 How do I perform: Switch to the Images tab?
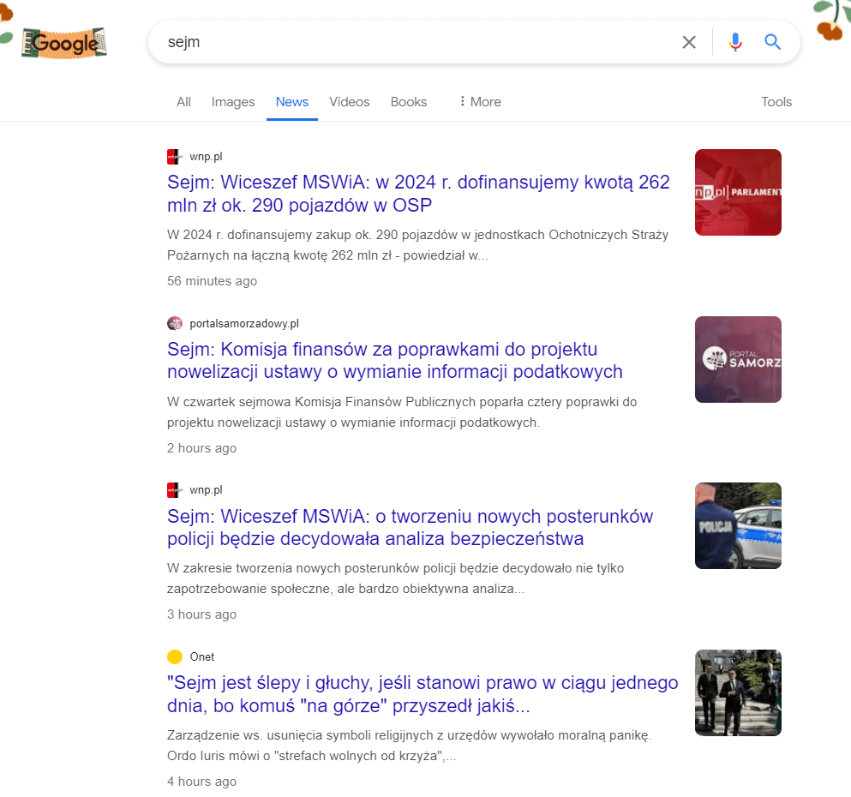pyautogui.click(x=232, y=101)
